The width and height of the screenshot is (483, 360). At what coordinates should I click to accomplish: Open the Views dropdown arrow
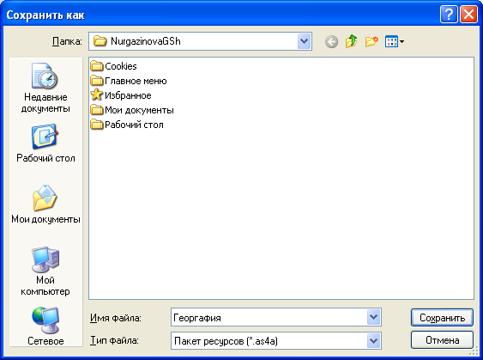click(401, 41)
